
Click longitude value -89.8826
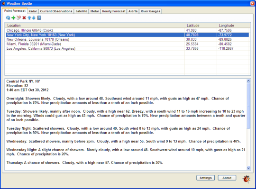(x=225, y=39)
